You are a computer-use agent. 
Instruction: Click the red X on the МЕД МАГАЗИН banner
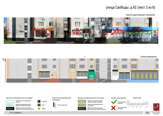(139, 28)
